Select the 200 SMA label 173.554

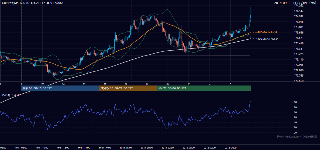(265, 39)
